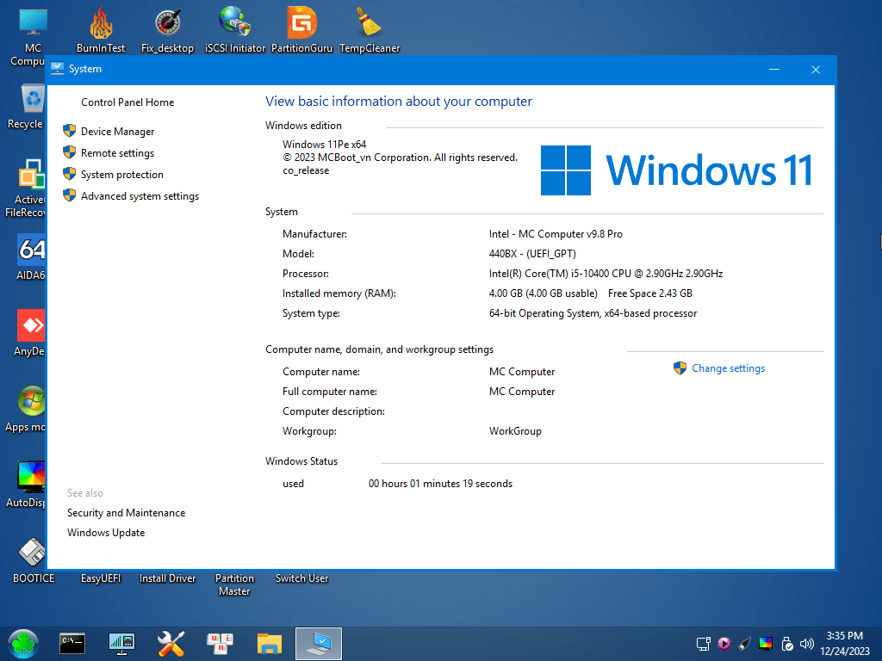Open File Explorer from the taskbar
The image size is (882, 661).
(x=270, y=643)
